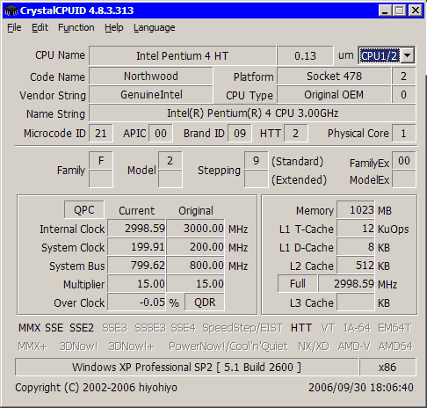
Task: Open the File menu
Action: tap(14, 27)
